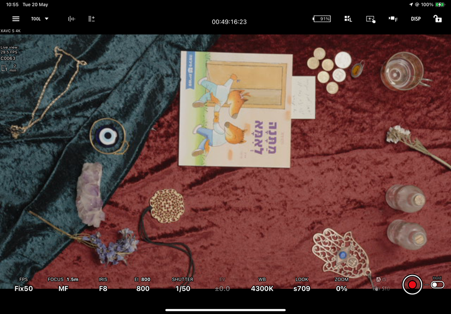Toggle the DISP display info button
The width and height of the screenshot is (451, 314).
coord(416,19)
